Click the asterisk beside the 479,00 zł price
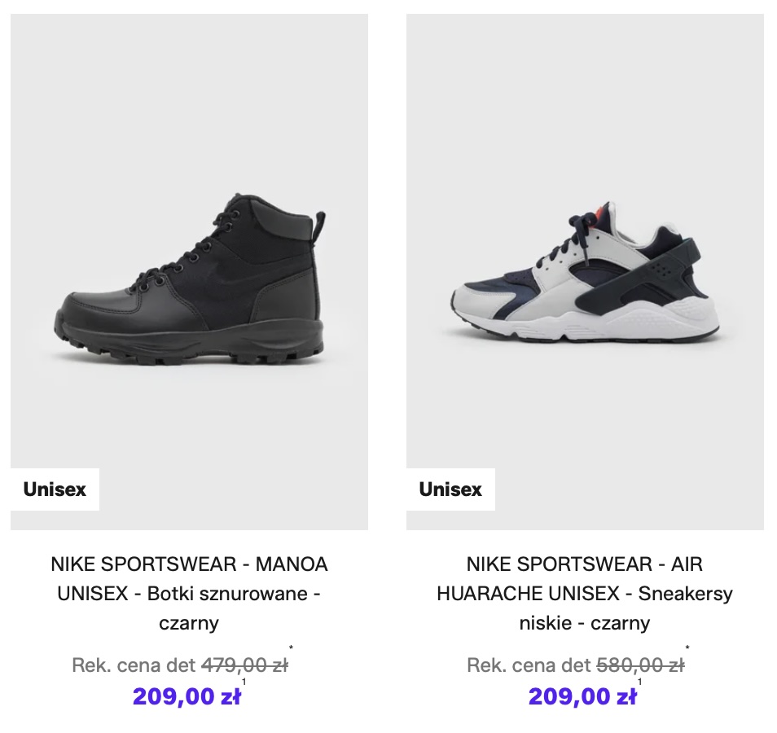The height and width of the screenshot is (733, 777). (x=292, y=650)
